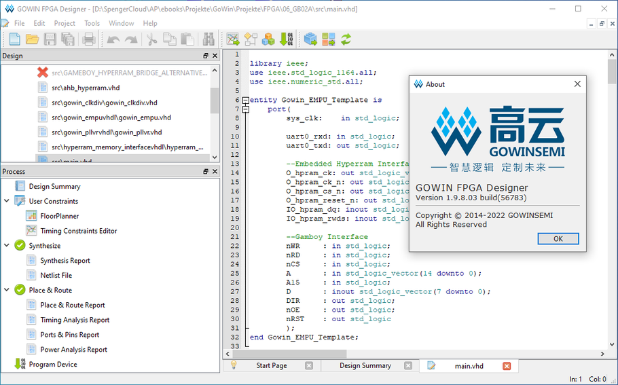This screenshot has height=385, width=618.
Task: Click the green check beside Synthesize
Action: pos(20,245)
